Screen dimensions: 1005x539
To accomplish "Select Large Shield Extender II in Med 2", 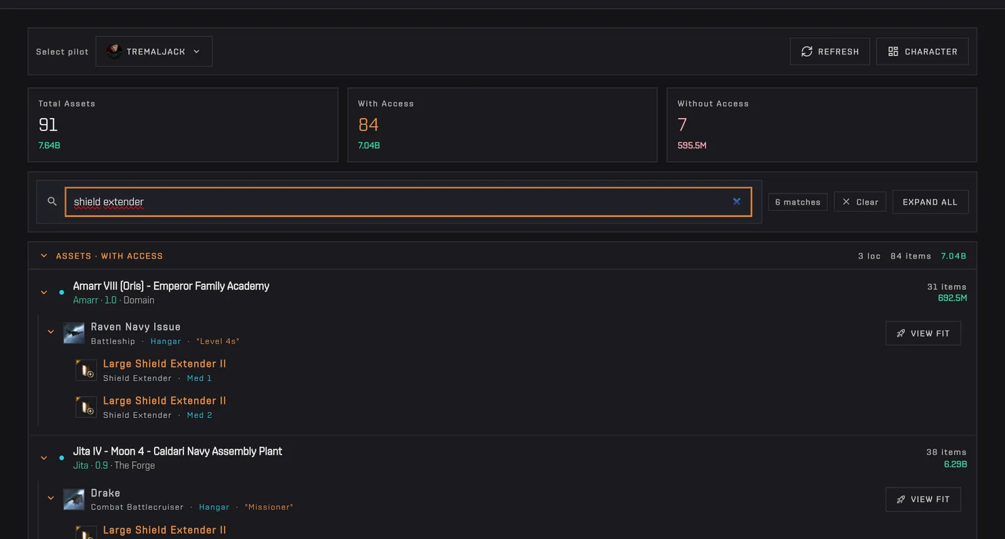I will [165, 401].
